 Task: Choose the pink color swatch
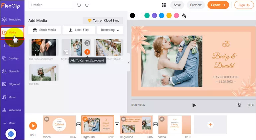click(176, 16)
